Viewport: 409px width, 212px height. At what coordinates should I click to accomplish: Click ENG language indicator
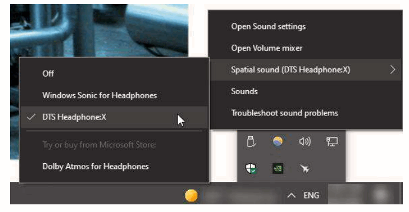pyautogui.click(x=311, y=196)
